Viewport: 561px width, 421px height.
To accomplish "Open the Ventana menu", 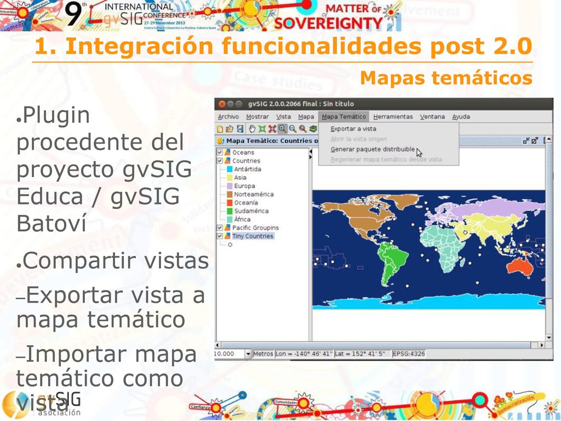I will (x=432, y=117).
